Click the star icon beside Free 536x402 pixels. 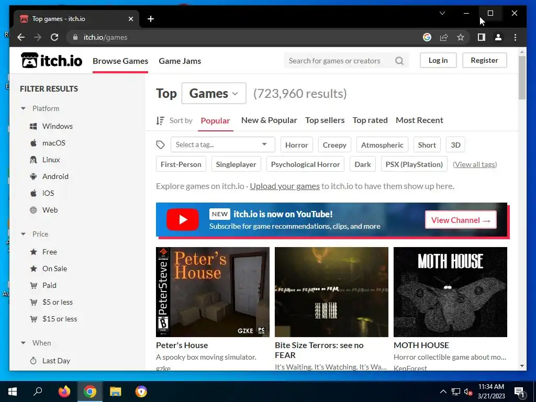click(33, 252)
